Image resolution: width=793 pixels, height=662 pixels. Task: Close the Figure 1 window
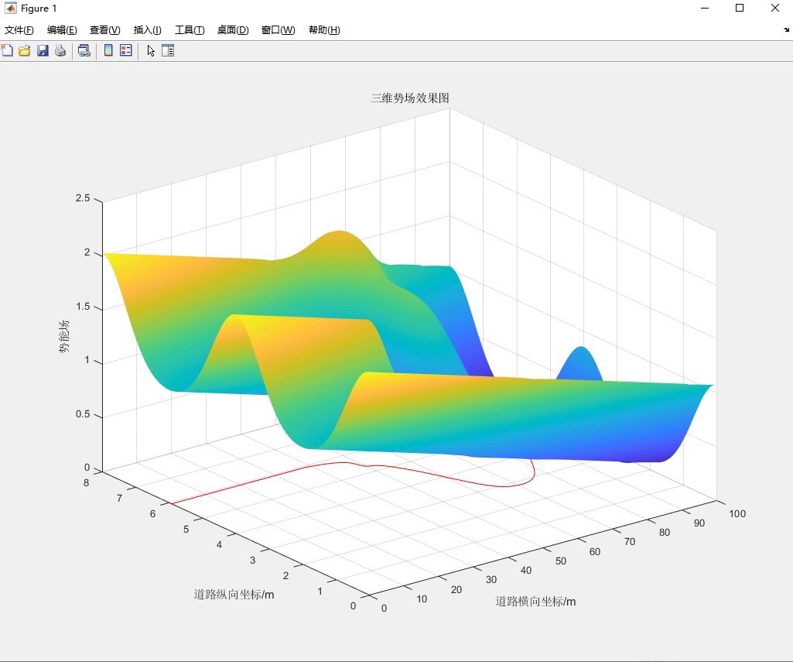tap(774, 8)
